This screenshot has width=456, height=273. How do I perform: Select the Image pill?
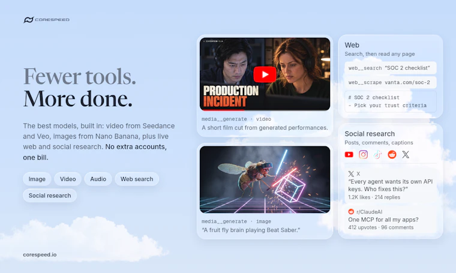[x=37, y=179]
